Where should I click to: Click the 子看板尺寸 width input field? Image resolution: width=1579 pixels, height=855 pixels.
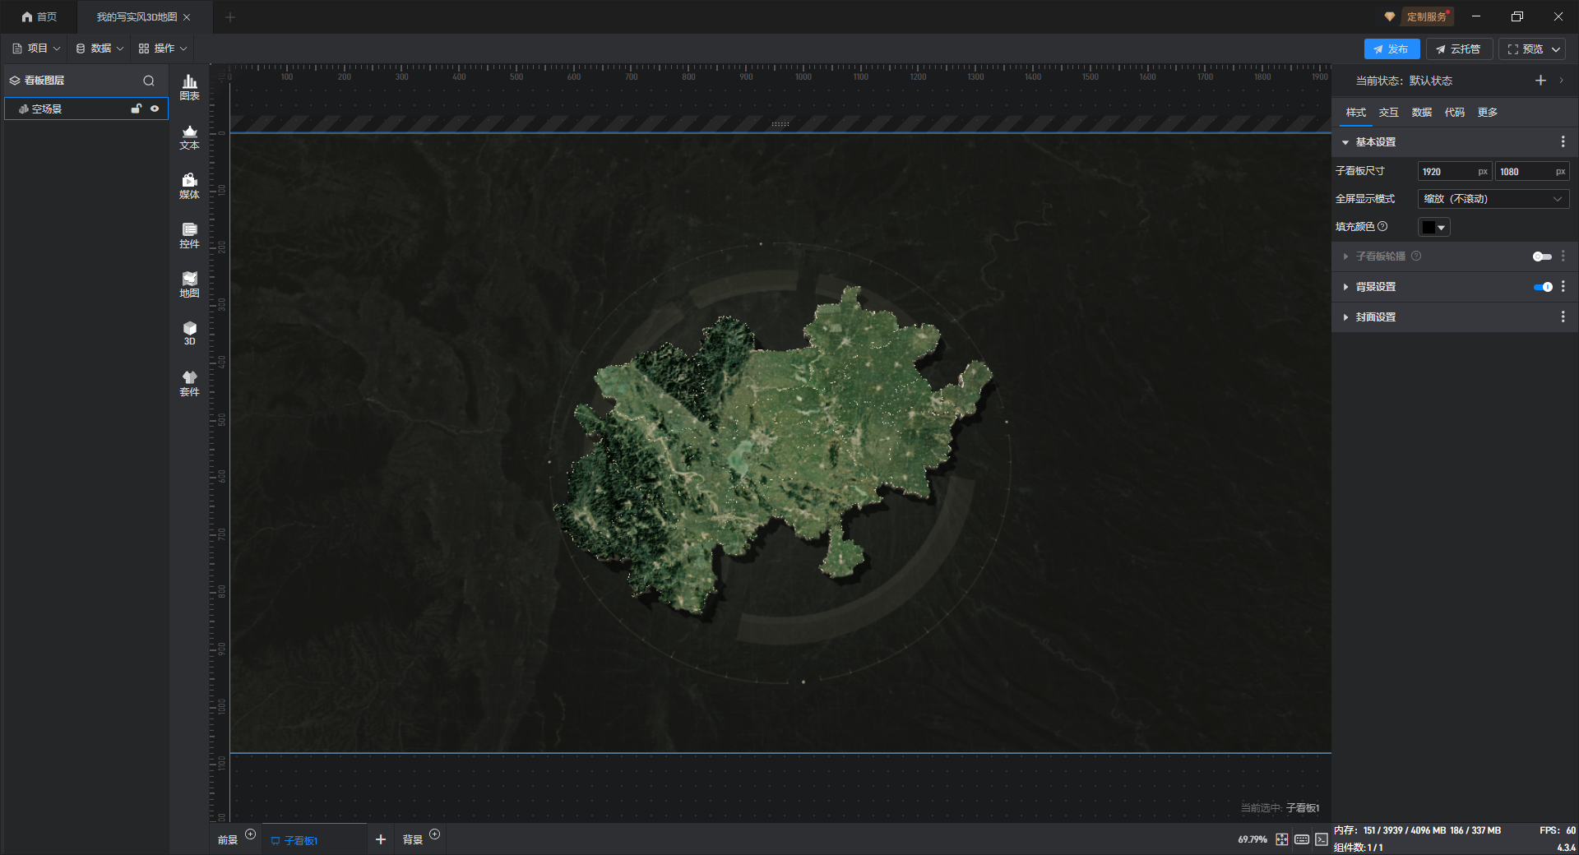(1447, 172)
